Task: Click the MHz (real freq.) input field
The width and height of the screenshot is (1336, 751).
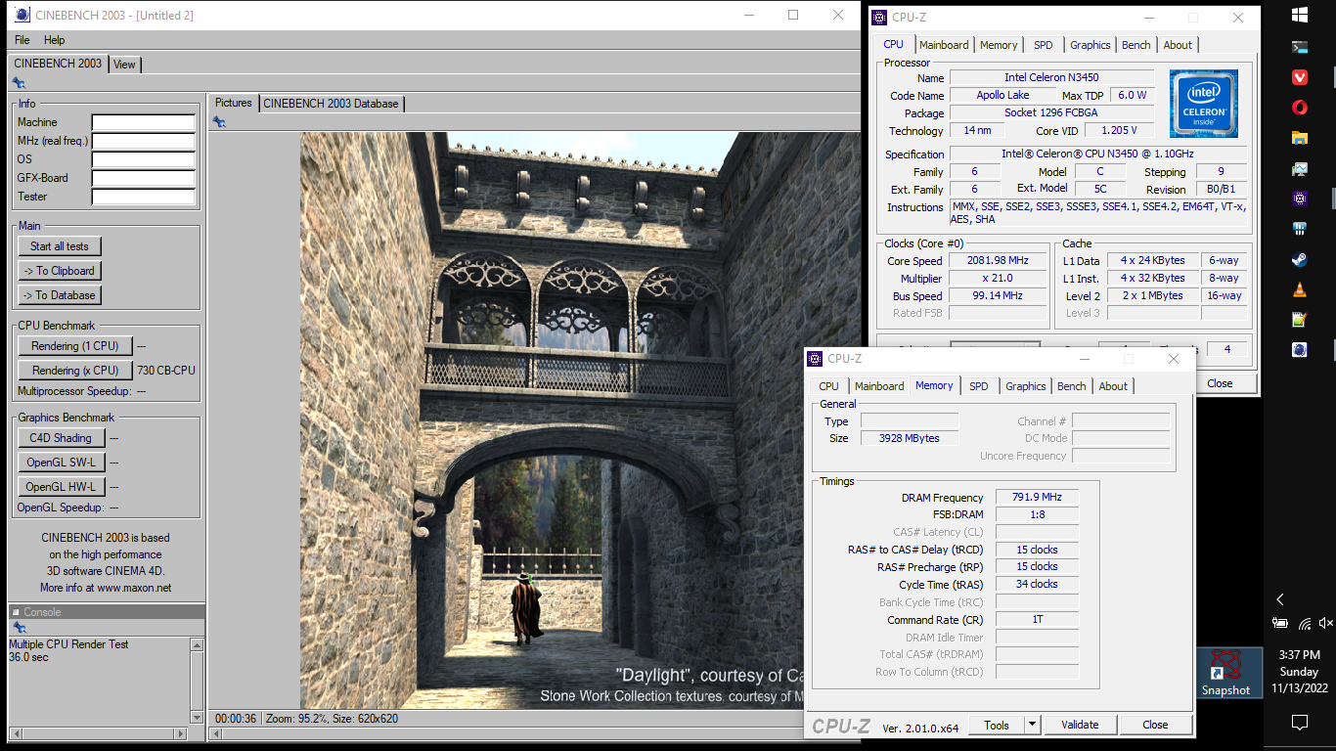Action: 144,141
